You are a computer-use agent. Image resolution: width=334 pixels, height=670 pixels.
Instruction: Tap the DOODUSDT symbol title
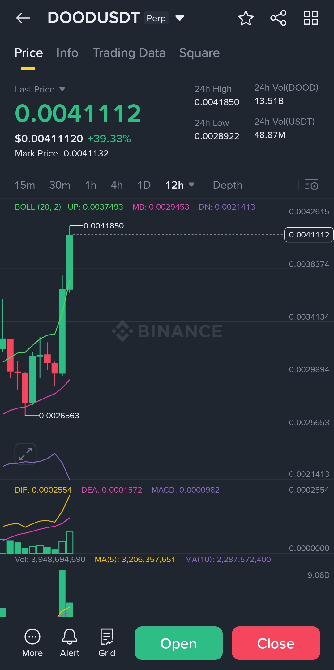(x=93, y=18)
